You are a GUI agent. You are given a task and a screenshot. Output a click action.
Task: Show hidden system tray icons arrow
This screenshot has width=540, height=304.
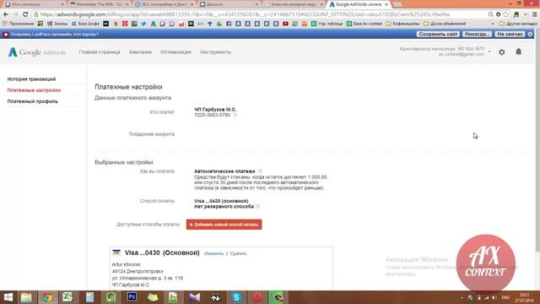click(462, 297)
